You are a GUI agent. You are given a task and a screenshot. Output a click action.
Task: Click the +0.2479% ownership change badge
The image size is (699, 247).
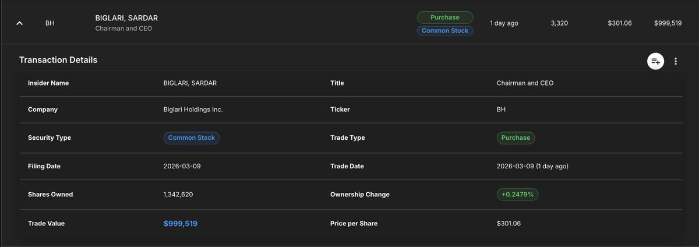tap(518, 195)
